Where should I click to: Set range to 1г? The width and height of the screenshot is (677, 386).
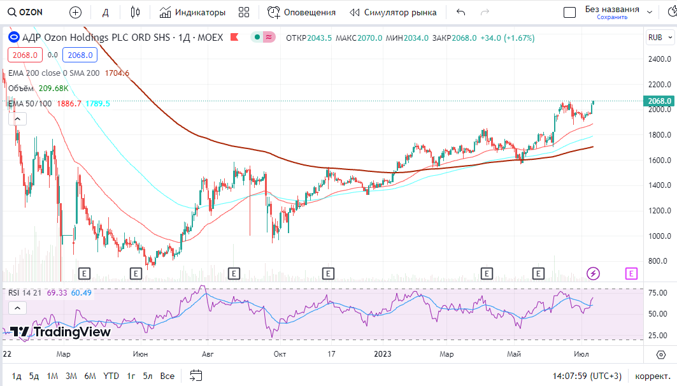tap(131, 376)
